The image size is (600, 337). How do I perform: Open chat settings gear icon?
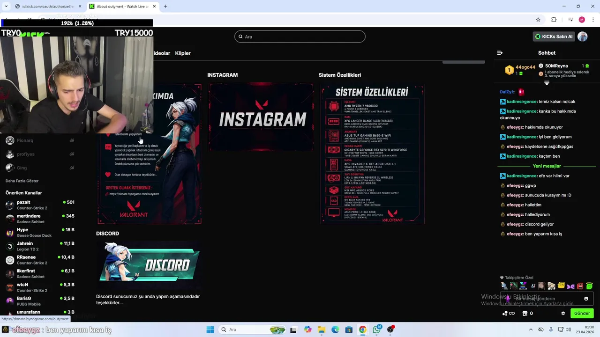click(563, 313)
